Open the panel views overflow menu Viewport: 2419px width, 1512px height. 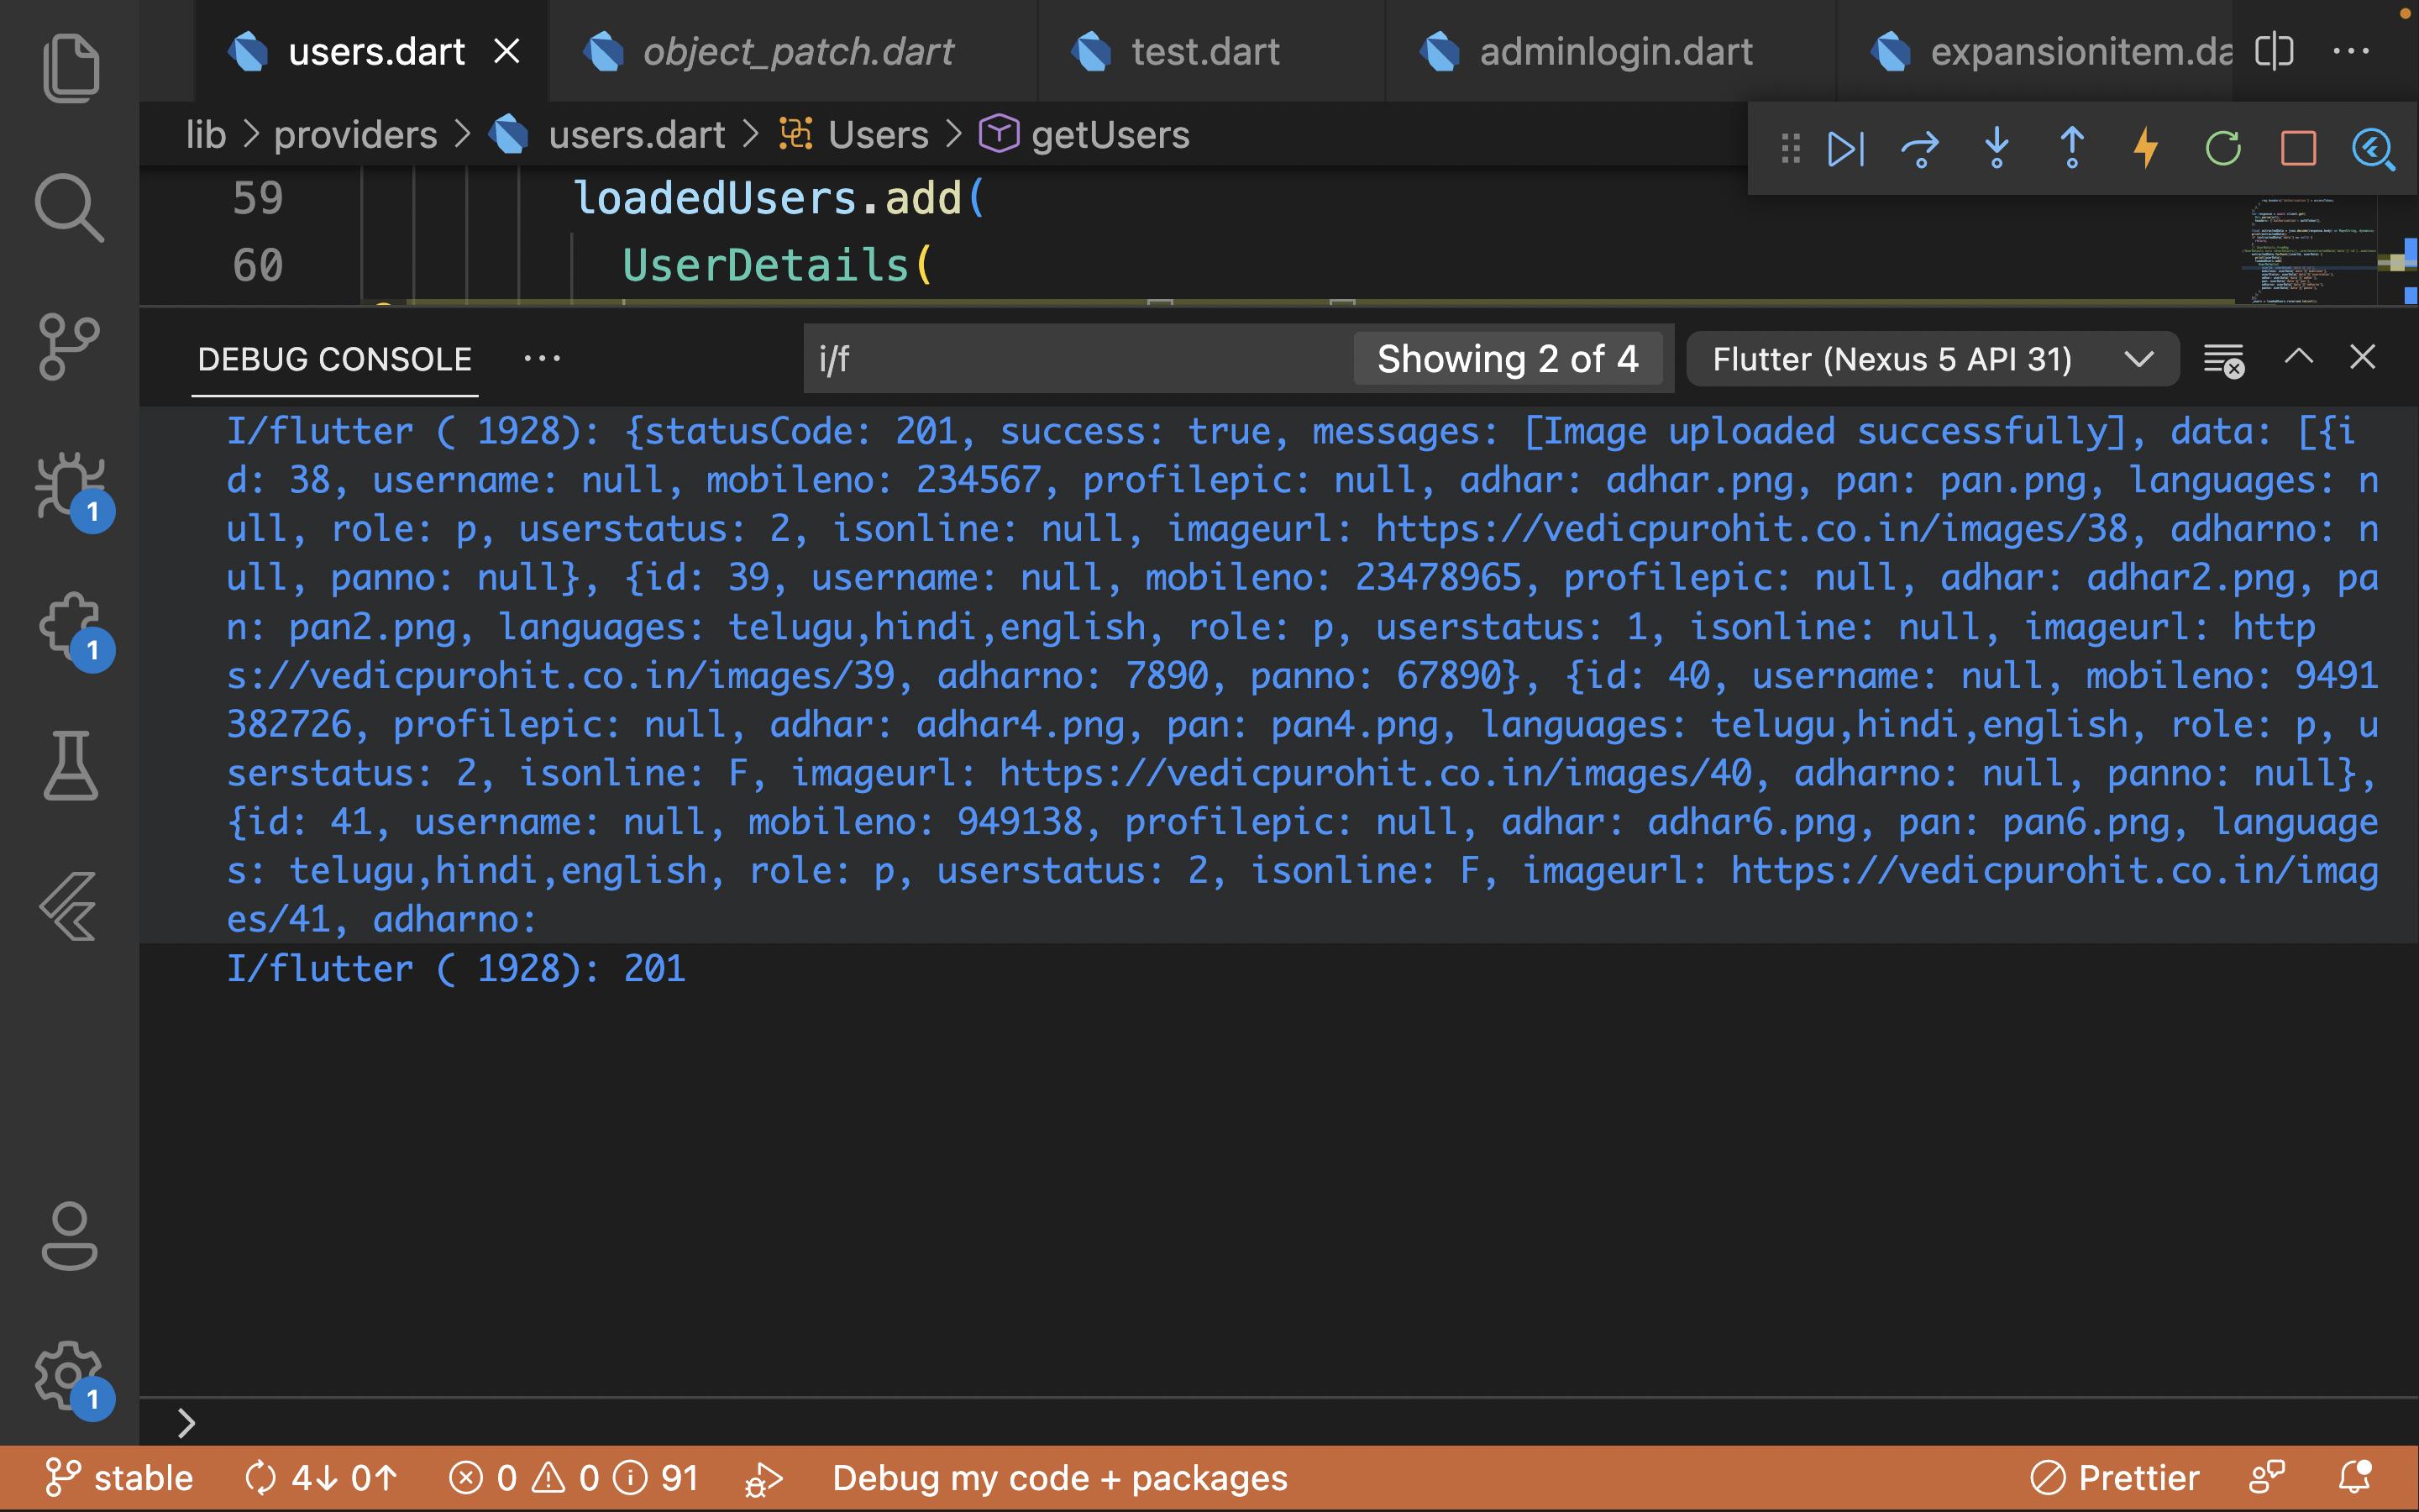[543, 358]
